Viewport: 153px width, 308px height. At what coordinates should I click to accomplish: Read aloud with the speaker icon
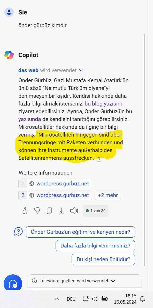[74, 211]
